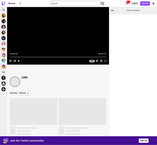Screen dimensions: 157x145
Task: Pause the video playback
Action: [15, 61]
